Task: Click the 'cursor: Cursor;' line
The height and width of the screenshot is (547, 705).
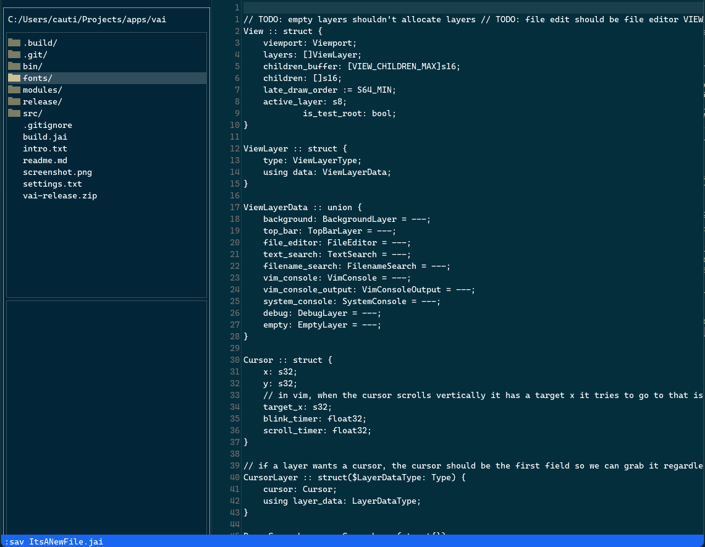Action: click(x=300, y=489)
